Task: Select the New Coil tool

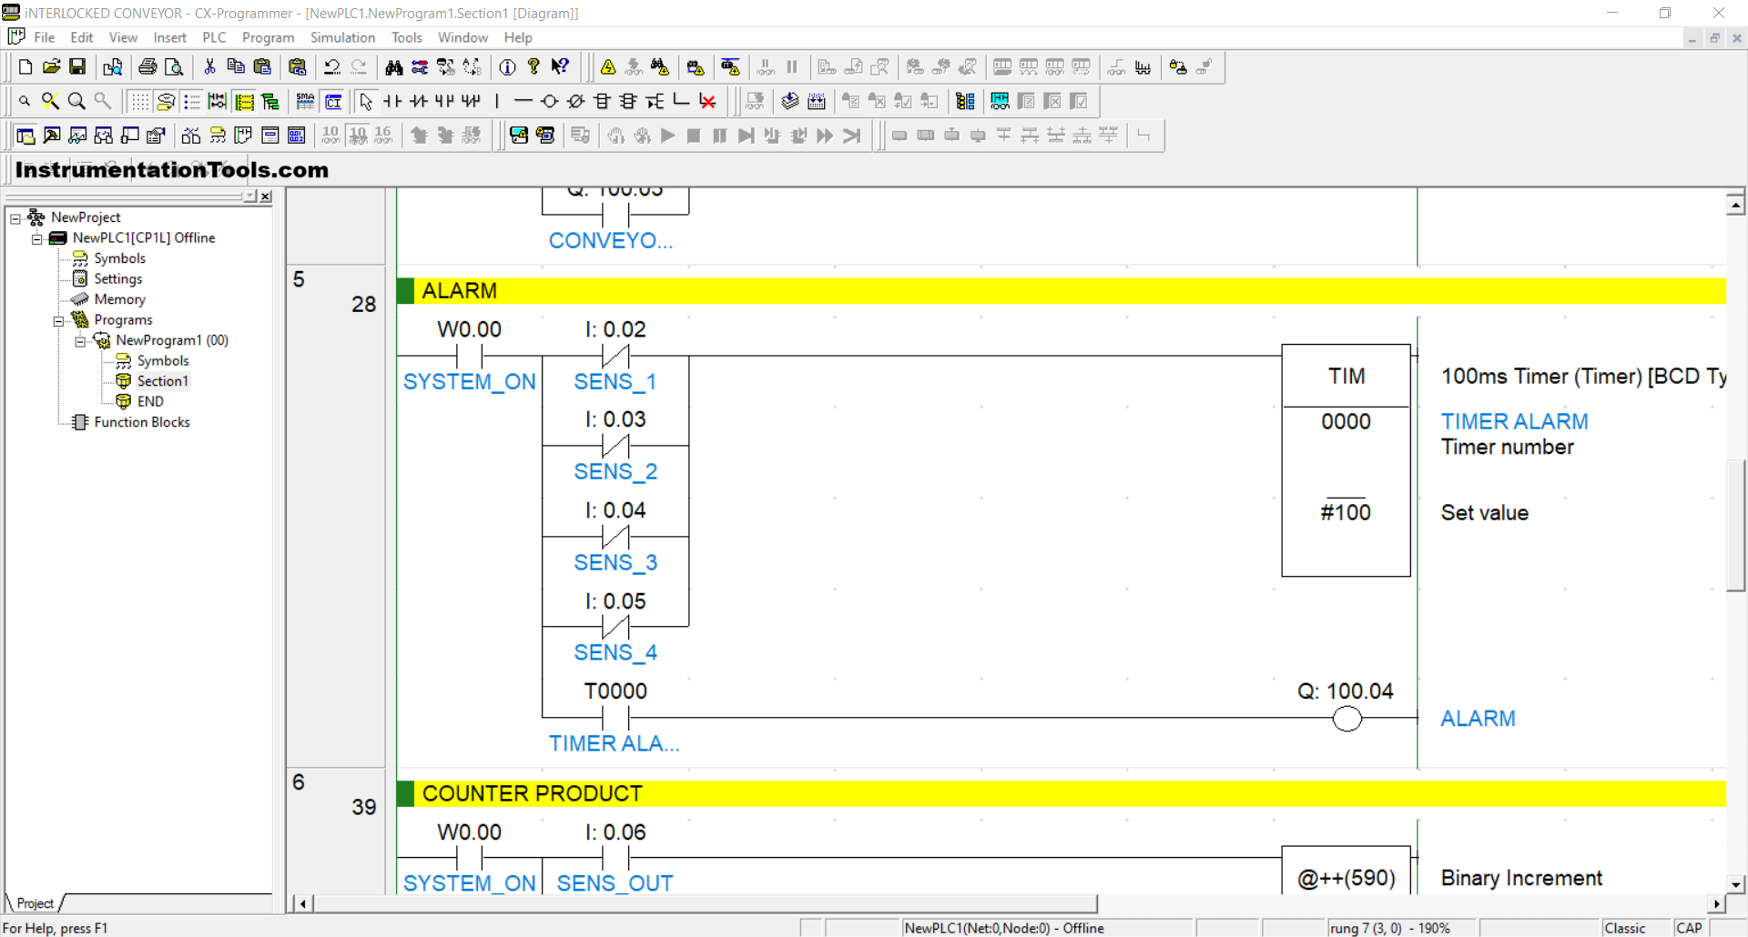Action: pyautogui.click(x=549, y=101)
